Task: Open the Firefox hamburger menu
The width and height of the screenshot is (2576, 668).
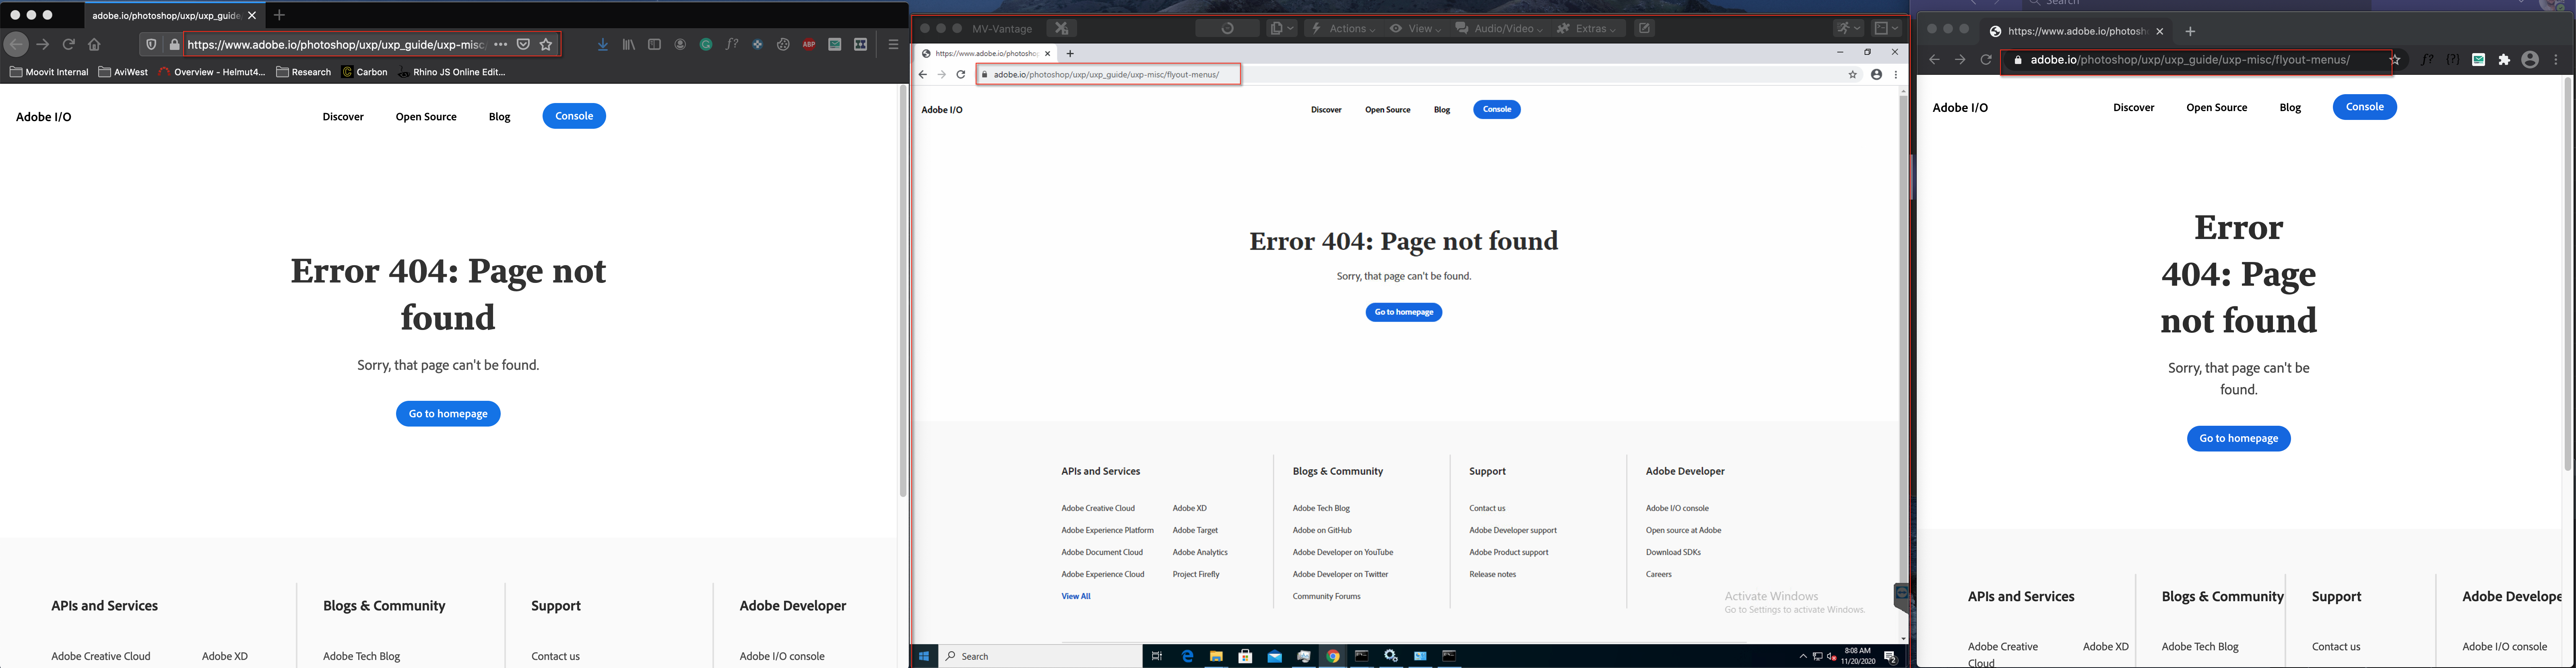Action: (893, 44)
